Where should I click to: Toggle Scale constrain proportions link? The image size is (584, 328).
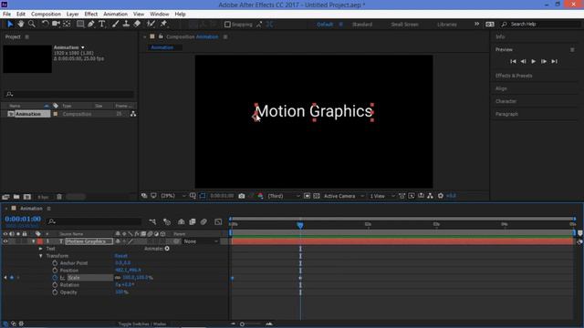[118, 278]
